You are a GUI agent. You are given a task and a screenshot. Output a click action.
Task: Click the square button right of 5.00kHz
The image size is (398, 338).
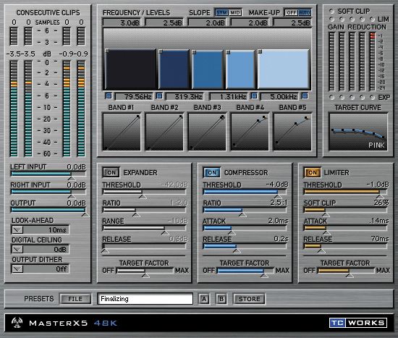coord(305,96)
